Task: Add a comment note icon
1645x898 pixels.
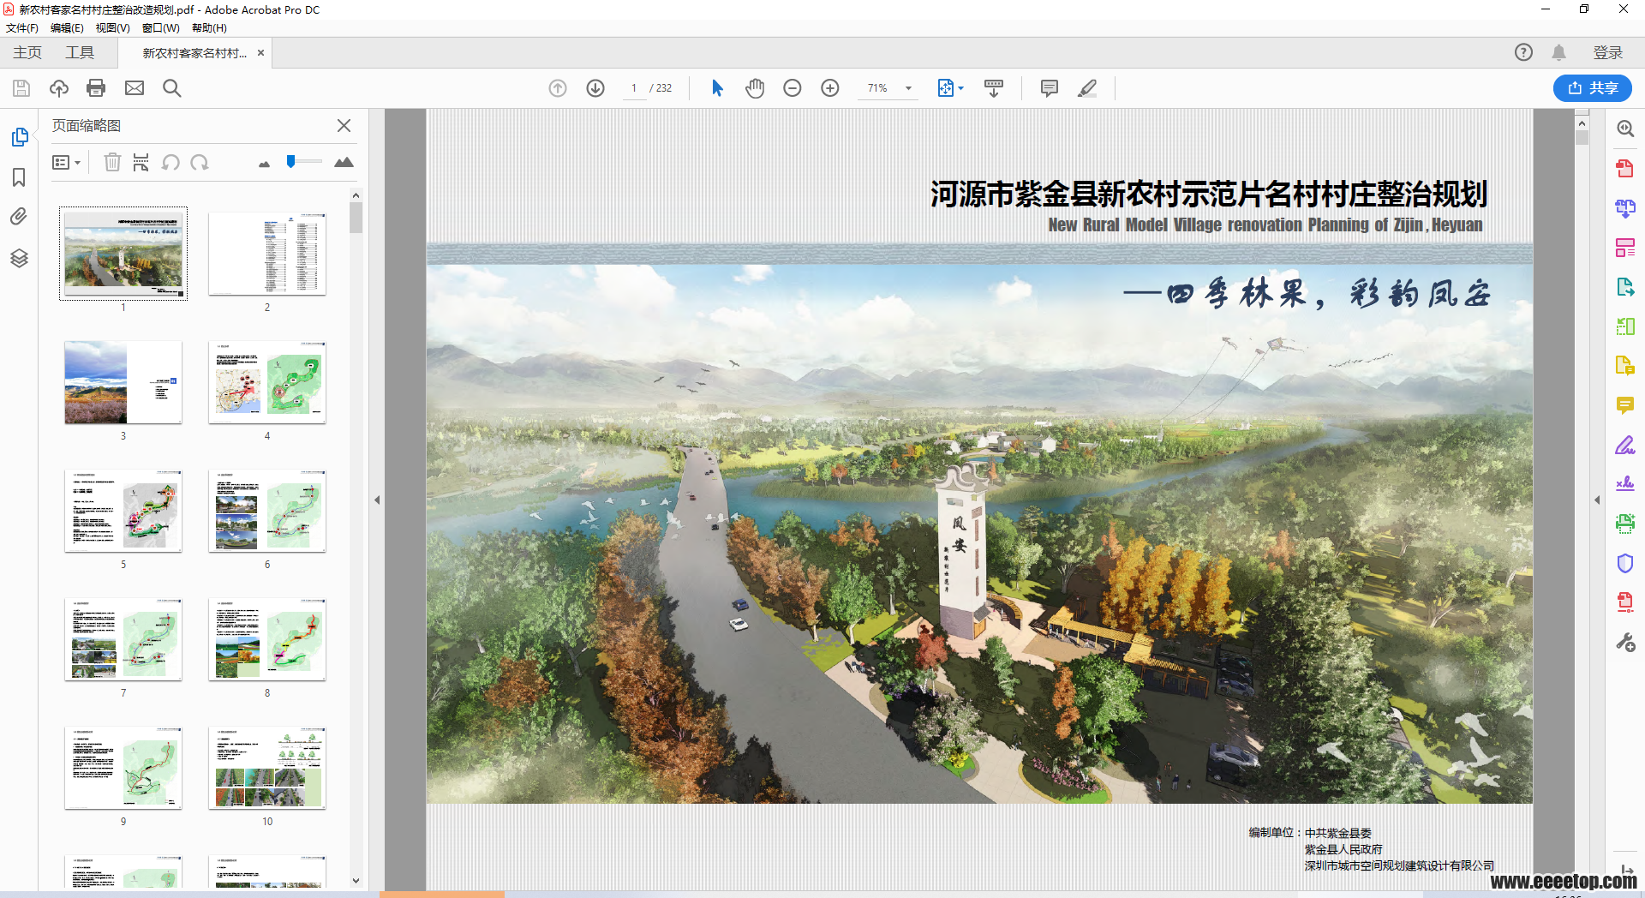Action: [x=1050, y=88]
